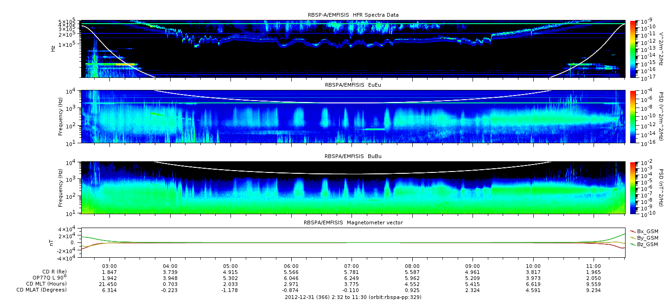Image resolution: width=671 pixels, height=305 pixels.
Task: Click the date range caption at the bottom
Action: [x=352, y=297]
